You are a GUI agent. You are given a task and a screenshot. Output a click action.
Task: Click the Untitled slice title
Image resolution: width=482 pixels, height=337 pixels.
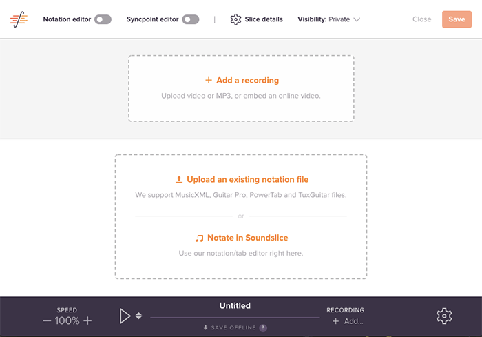235,305
